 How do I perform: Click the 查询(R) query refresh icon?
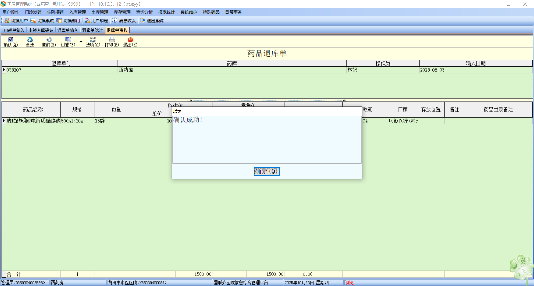[x=49, y=40]
